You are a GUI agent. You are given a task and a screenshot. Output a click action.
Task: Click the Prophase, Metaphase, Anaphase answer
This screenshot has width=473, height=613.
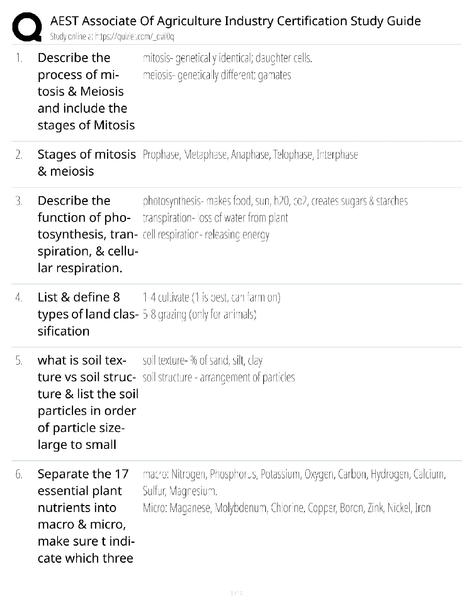coord(250,155)
